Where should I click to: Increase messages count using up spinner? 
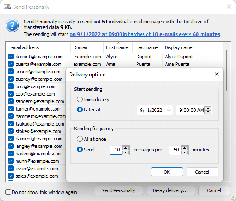pos(125,148)
